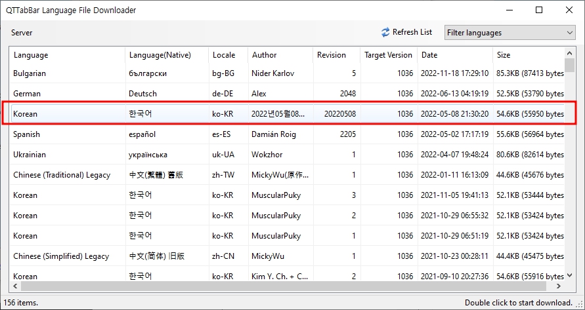The height and width of the screenshot is (310, 585).
Task: Click Deutsch native name cell
Action: point(142,94)
